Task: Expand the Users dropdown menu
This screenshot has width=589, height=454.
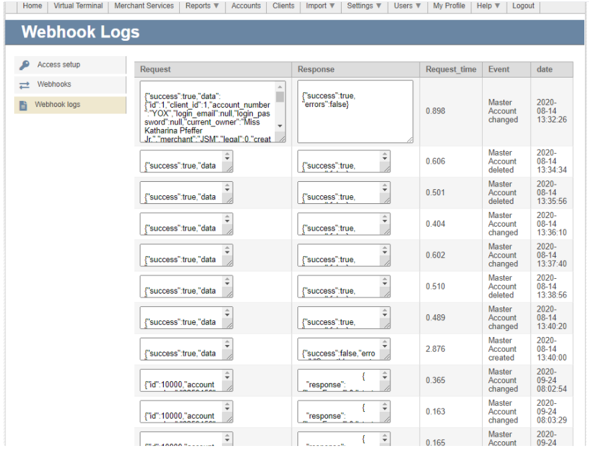Action: pos(407,6)
